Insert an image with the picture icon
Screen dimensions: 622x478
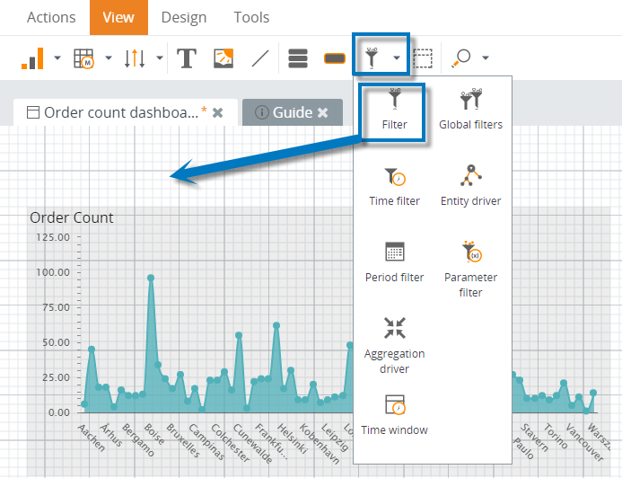[x=223, y=58]
